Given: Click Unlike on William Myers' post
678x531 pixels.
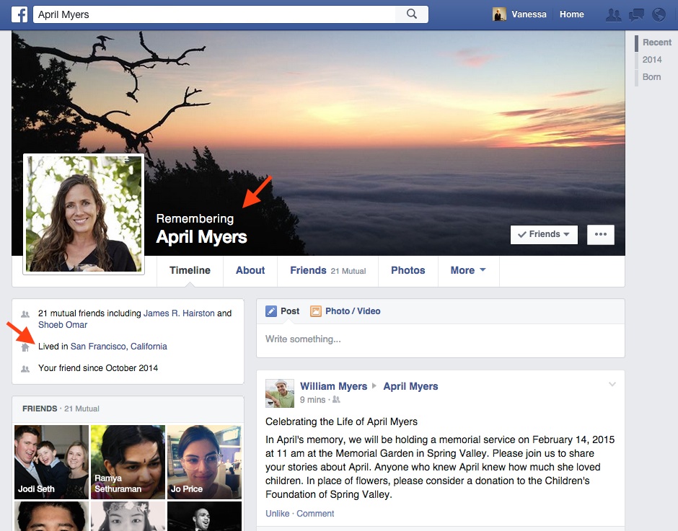Looking at the screenshot, I should coord(277,514).
